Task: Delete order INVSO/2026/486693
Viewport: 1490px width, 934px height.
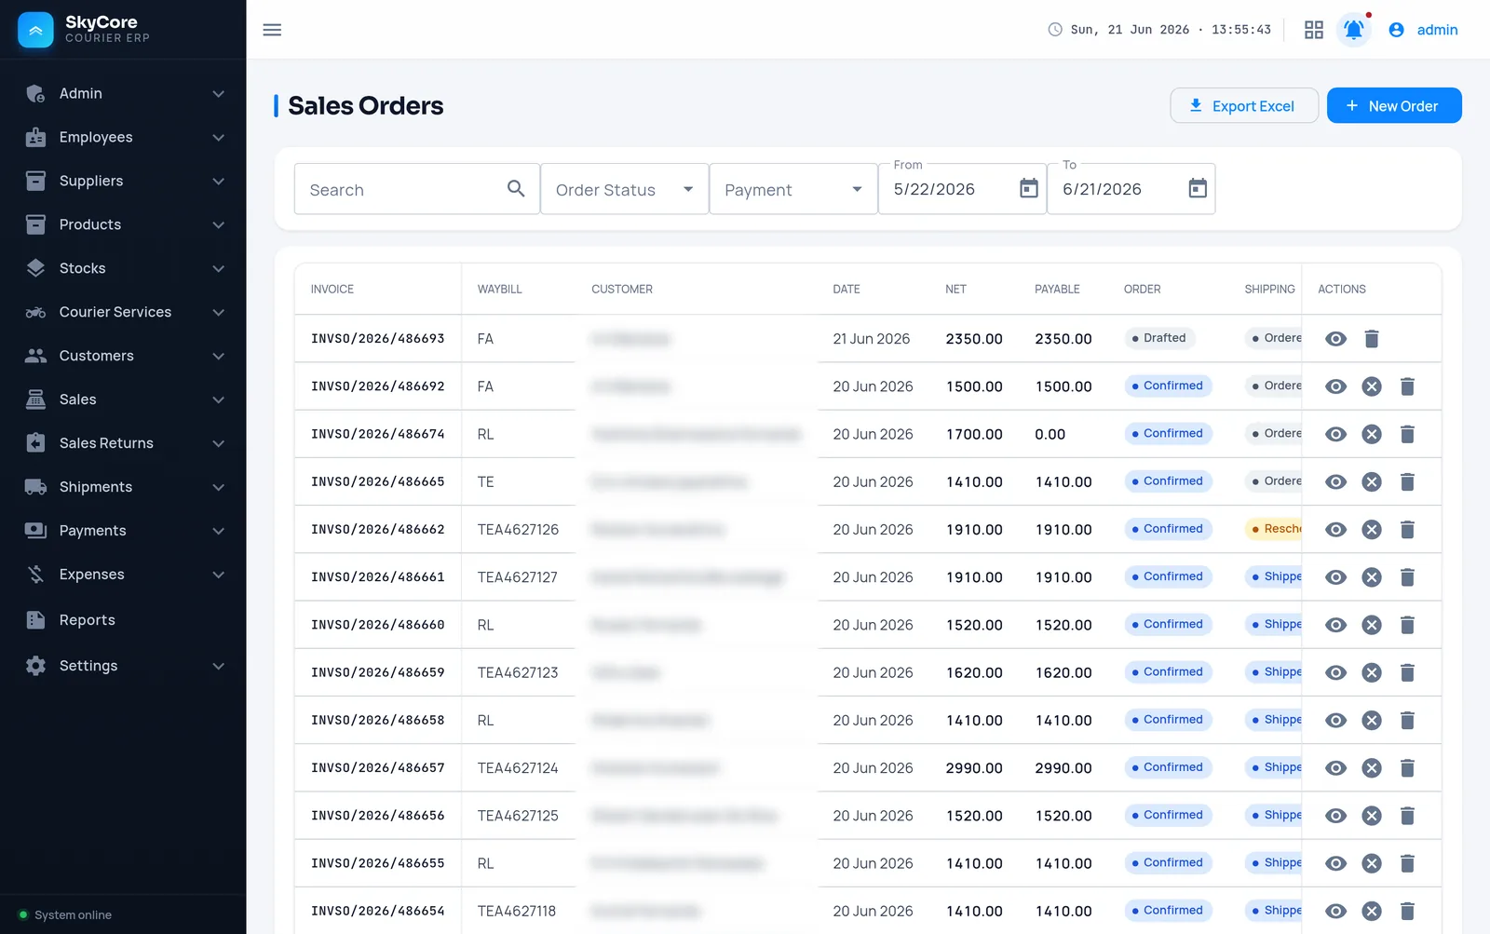Action: pos(1372,339)
